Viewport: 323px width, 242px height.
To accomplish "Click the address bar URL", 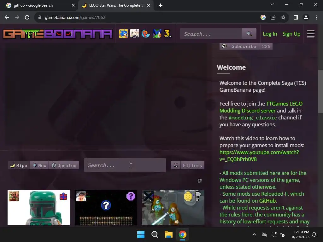I will (x=75, y=18).
